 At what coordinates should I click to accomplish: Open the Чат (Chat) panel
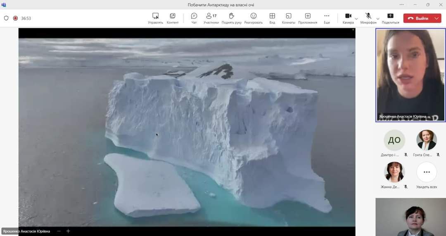point(194,16)
